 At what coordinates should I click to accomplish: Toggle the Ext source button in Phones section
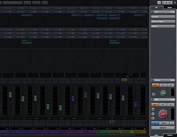[163, 85]
